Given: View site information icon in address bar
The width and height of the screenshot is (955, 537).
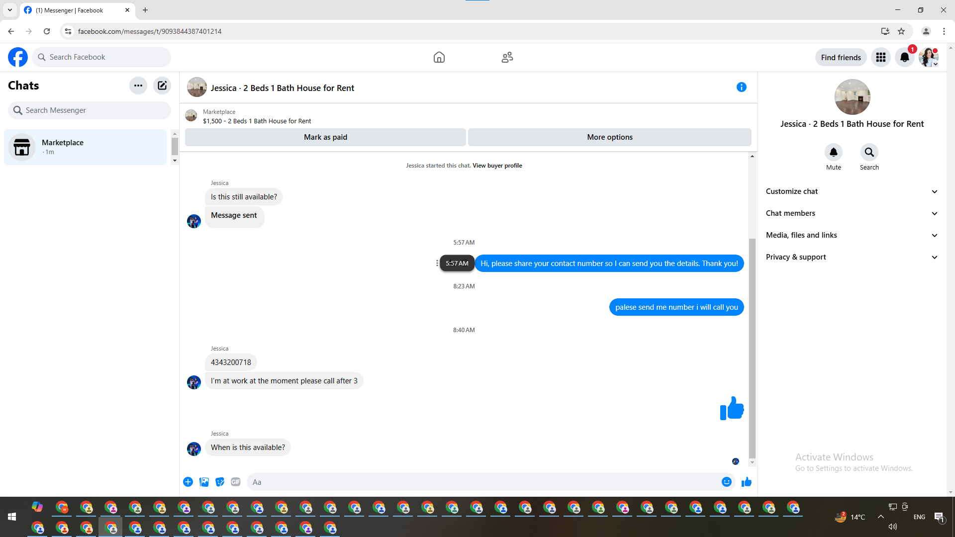Looking at the screenshot, I should click(x=68, y=31).
